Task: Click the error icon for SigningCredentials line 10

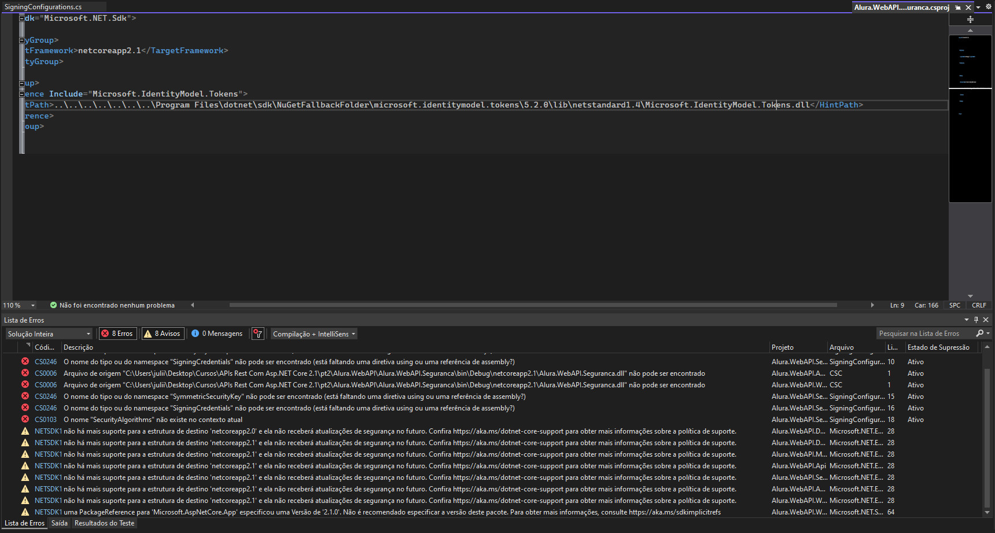Action: pyautogui.click(x=25, y=361)
